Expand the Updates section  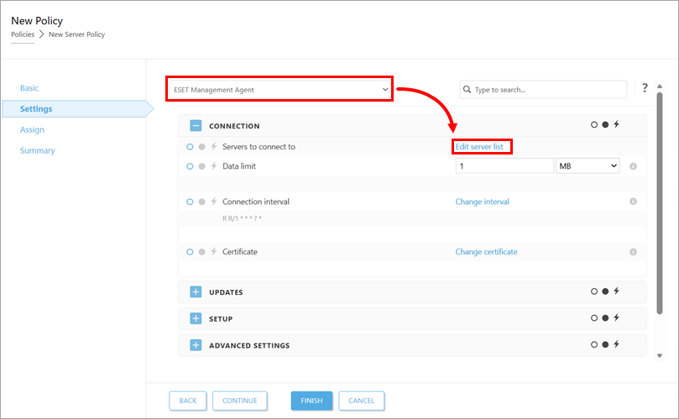(196, 292)
